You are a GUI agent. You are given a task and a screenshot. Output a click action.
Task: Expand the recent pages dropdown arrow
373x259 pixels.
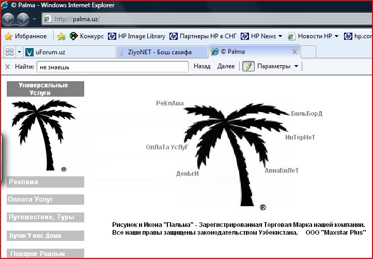(x=35, y=20)
